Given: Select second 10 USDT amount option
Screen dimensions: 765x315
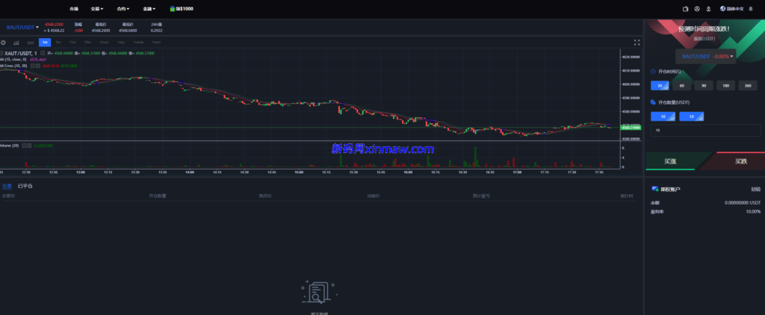Looking at the screenshot, I should point(691,116).
